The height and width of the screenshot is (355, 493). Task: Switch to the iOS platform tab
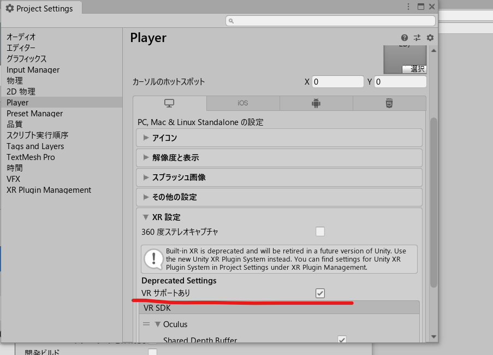243,103
